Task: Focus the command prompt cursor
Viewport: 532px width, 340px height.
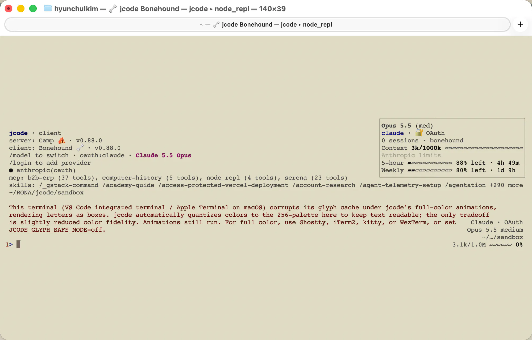Action: click(x=18, y=244)
